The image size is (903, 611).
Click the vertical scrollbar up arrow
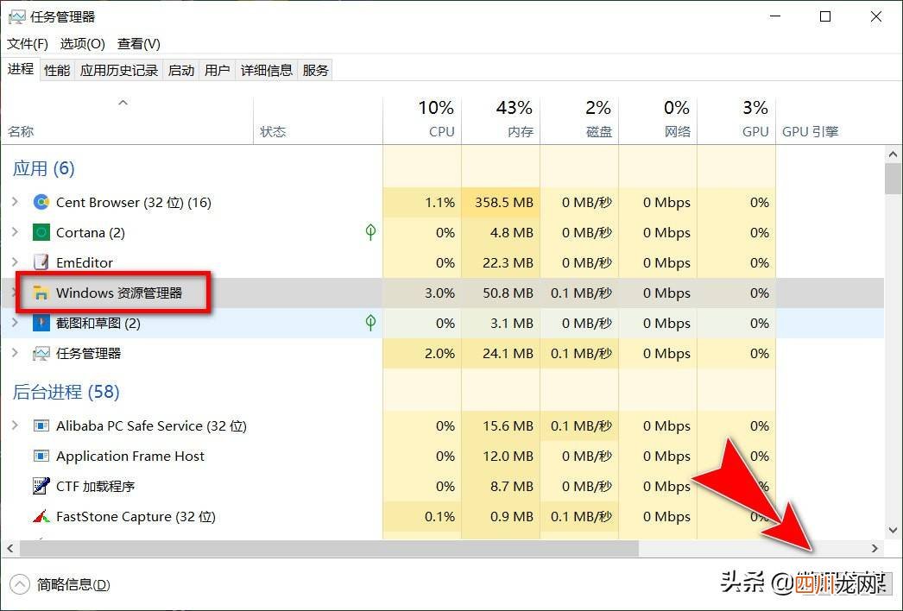pos(894,154)
